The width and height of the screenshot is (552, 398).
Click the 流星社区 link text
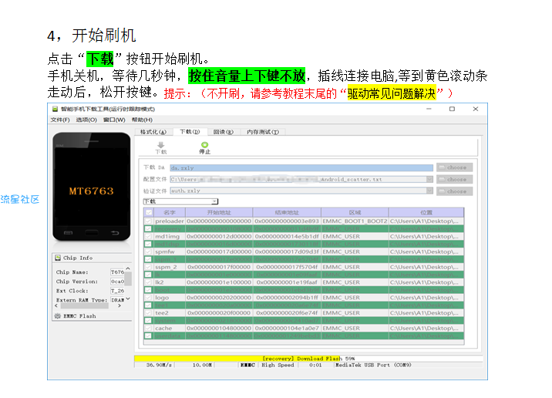(20, 199)
